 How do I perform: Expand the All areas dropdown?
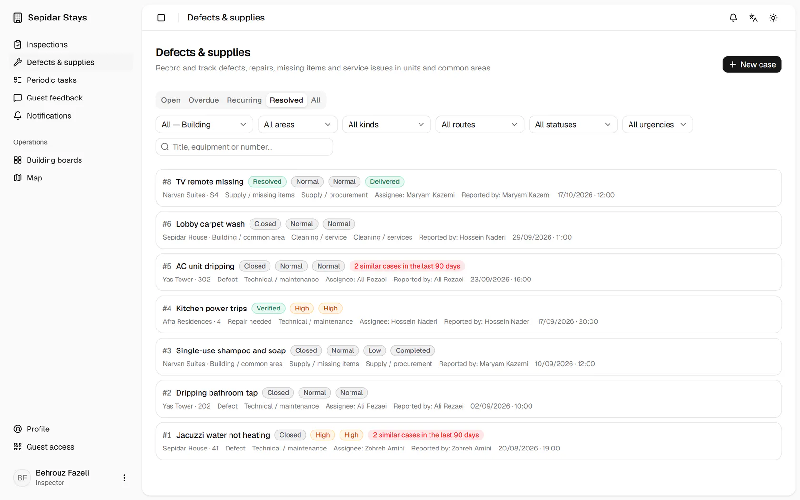coord(298,125)
